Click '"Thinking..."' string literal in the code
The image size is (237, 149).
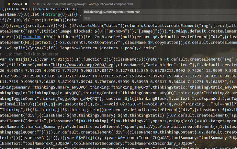pyautogui.click(x=198, y=104)
